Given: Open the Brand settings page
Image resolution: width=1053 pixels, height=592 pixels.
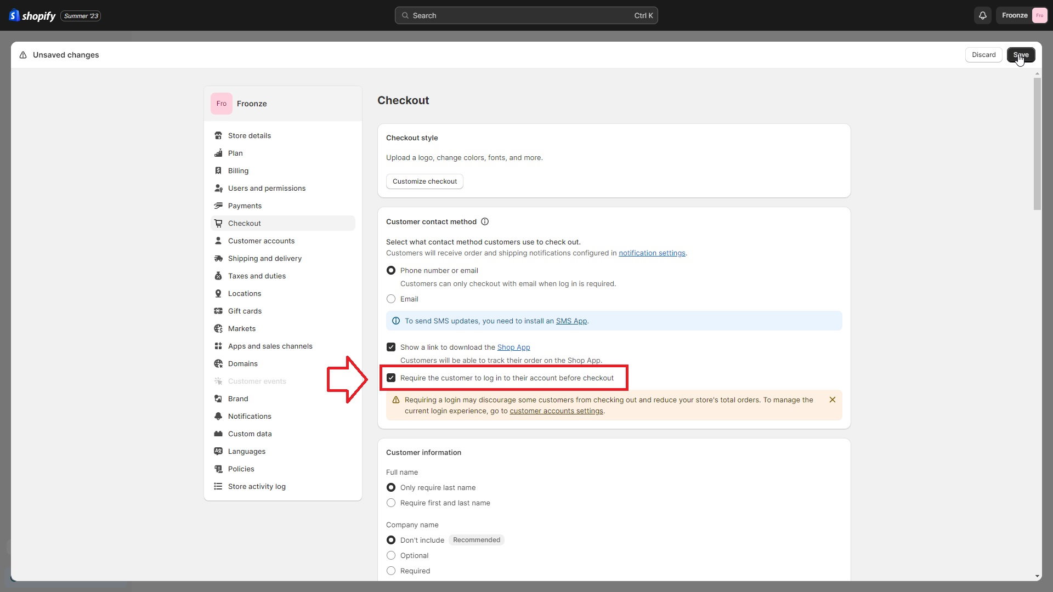Looking at the screenshot, I should click(x=283, y=399).
